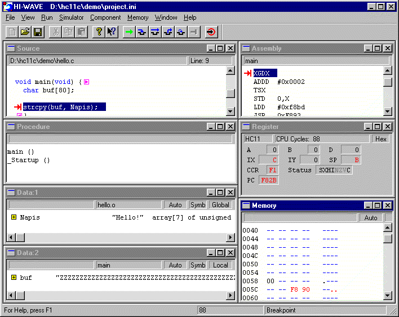Click the Memory window system icon
Screen dimensions: 399x317
[246, 206]
